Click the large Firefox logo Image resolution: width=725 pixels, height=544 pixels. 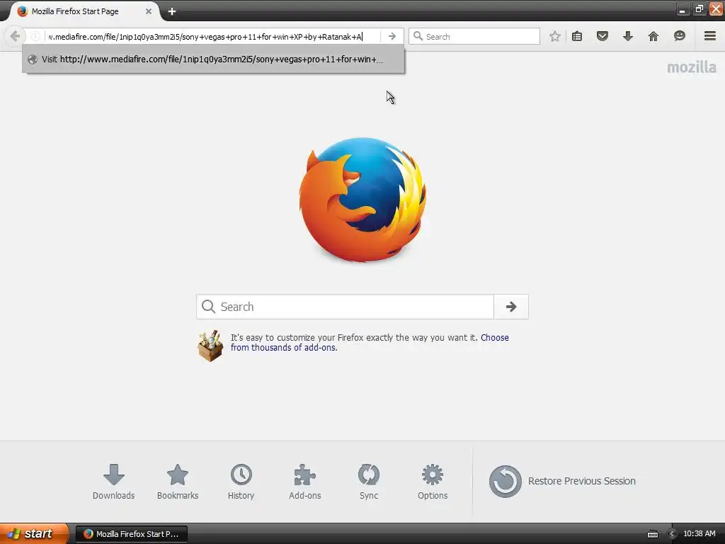click(362, 200)
